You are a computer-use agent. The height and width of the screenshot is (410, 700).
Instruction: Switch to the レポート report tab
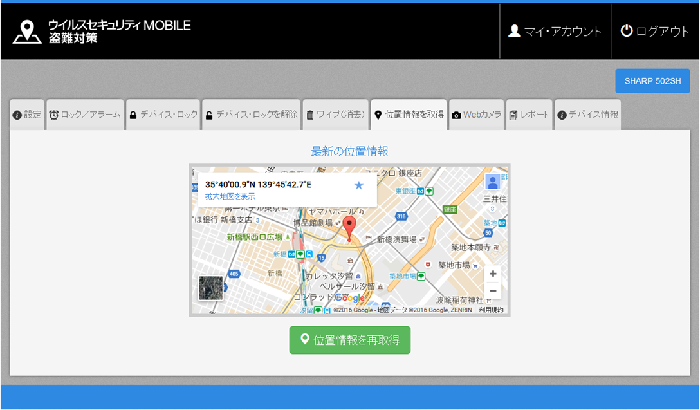(529, 115)
